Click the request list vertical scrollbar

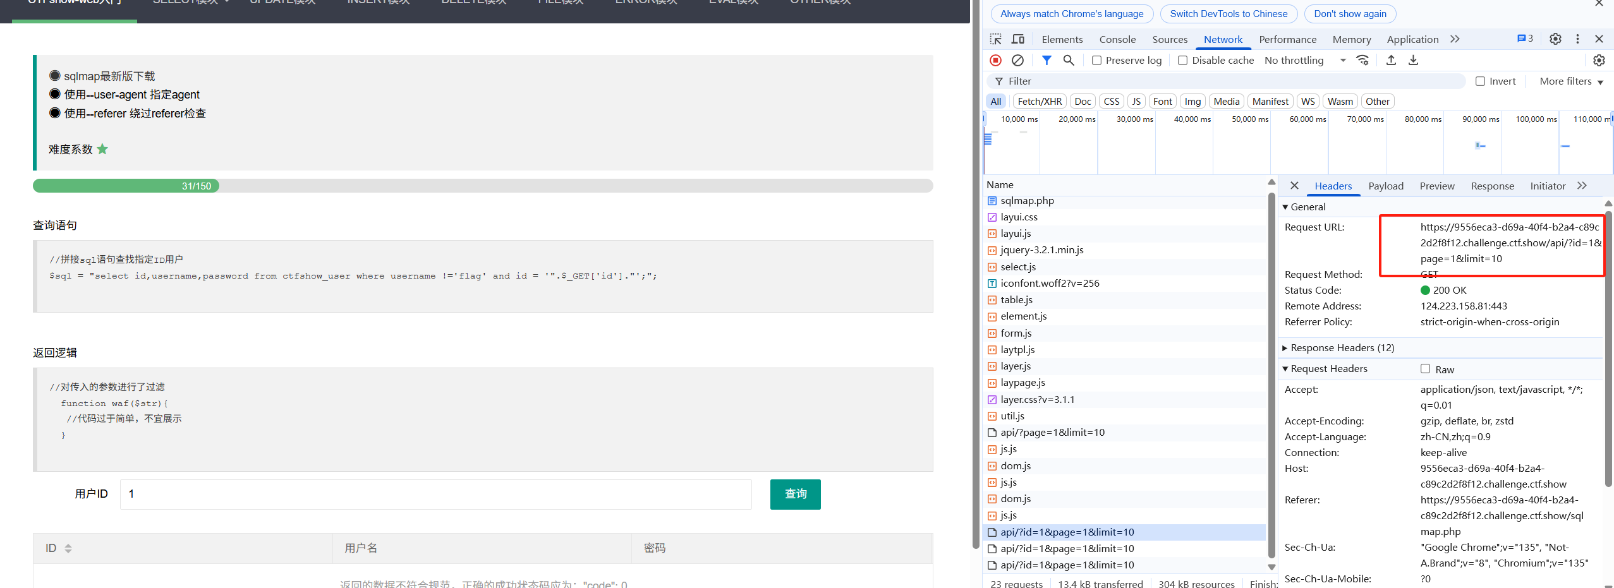coord(1271,374)
